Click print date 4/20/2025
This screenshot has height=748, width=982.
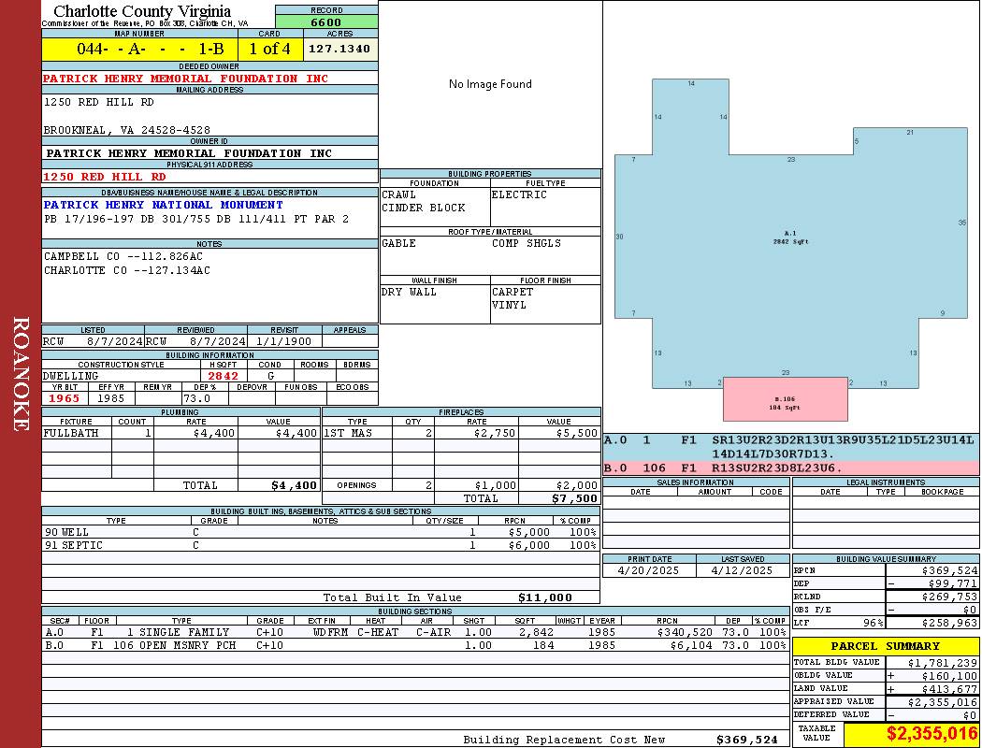tap(648, 571)
